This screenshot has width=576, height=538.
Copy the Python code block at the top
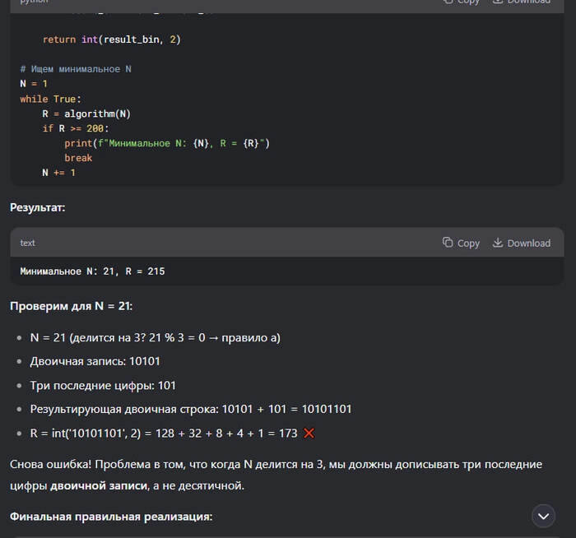[x=461, y=2]
